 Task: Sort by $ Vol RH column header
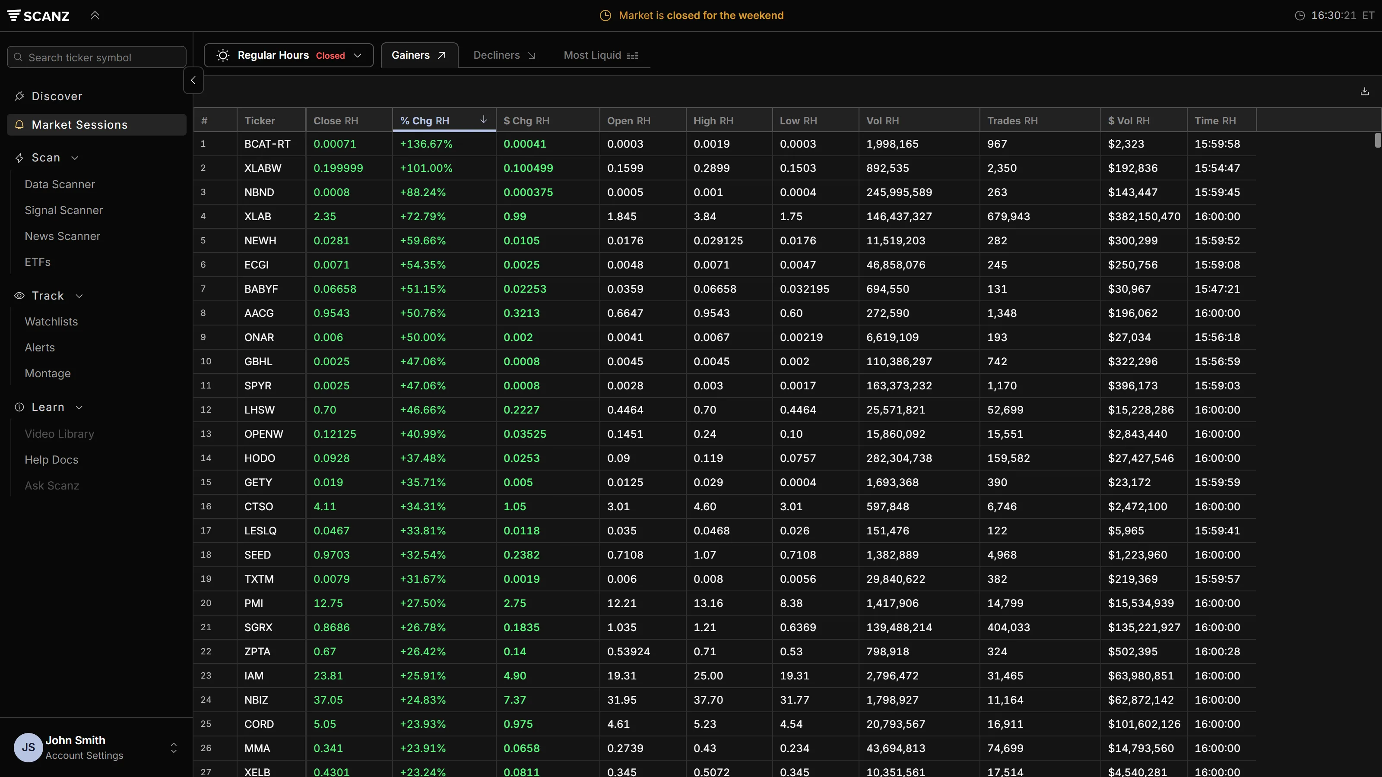click(x=1144, y=121)
